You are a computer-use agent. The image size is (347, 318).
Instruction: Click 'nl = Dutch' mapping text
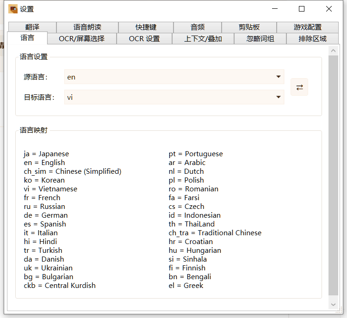pyautogui.click(x=186, y=171)
